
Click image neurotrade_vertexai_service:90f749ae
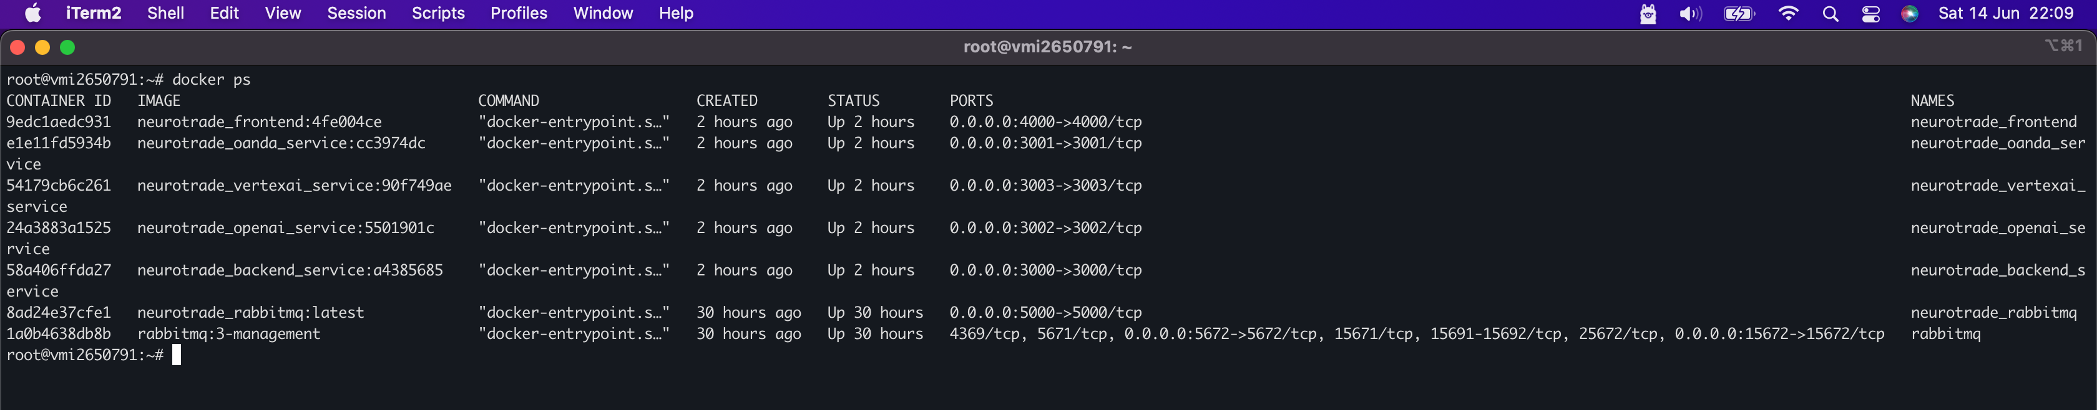coord(294,186)
